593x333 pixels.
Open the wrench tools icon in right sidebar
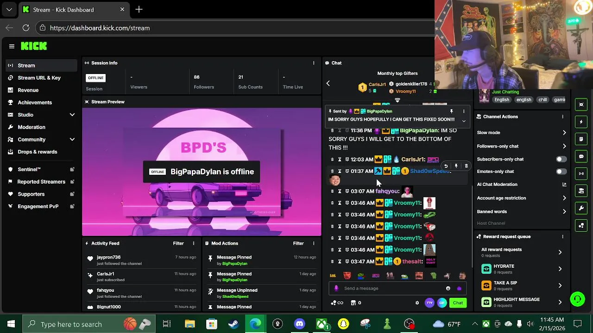pos(581,208)
